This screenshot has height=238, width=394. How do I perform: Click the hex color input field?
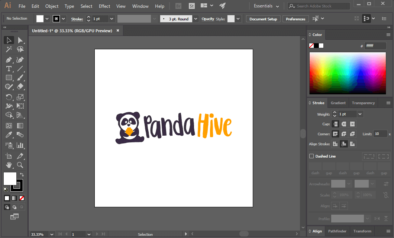(x=375, y=46)
